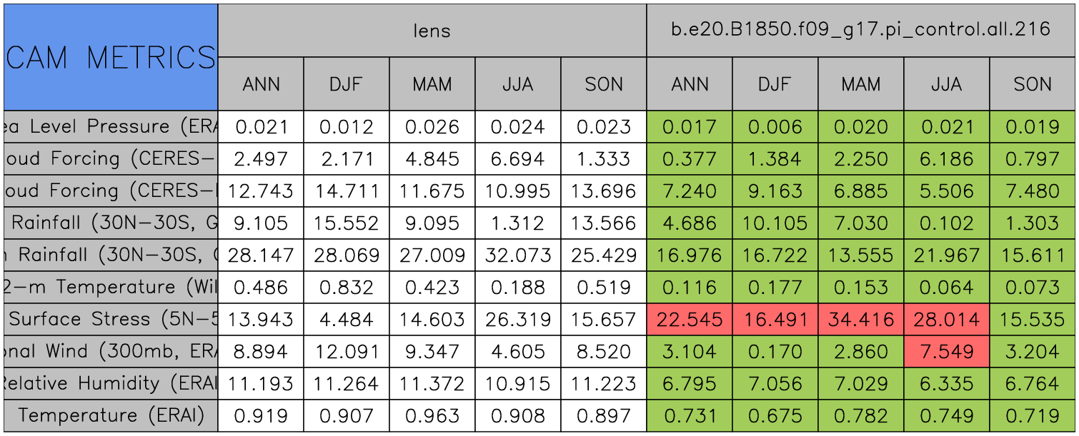Click the Surface Stress row label
Image resolution: width=1079 pixels, height=436 pixels.
tap(111, 320)
